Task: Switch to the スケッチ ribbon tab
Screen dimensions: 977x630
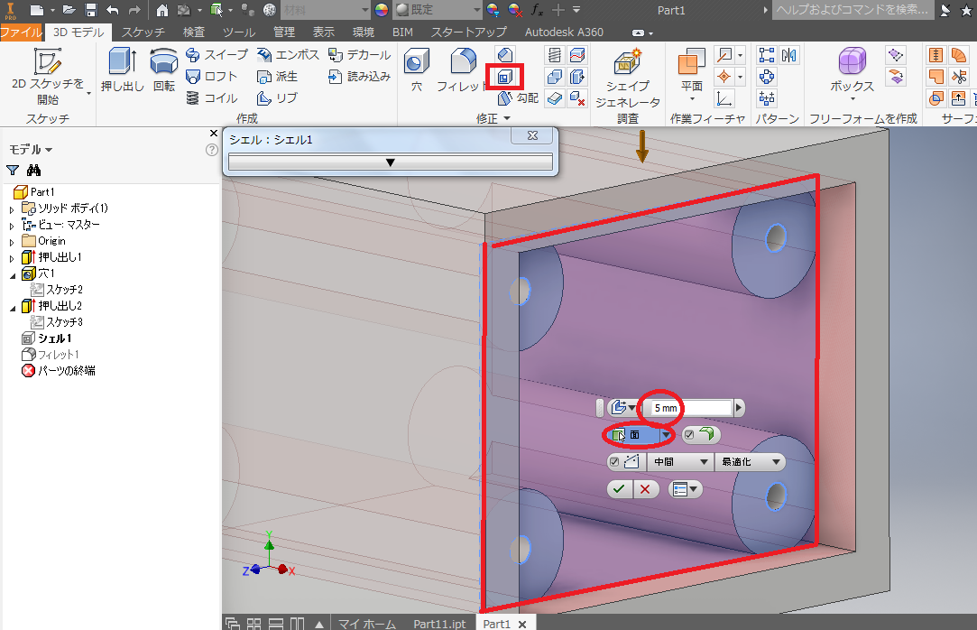Action: [143, 32]
